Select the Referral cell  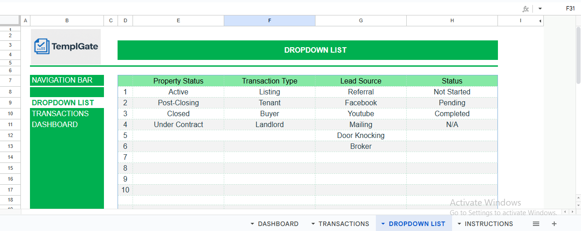[361, 92]
